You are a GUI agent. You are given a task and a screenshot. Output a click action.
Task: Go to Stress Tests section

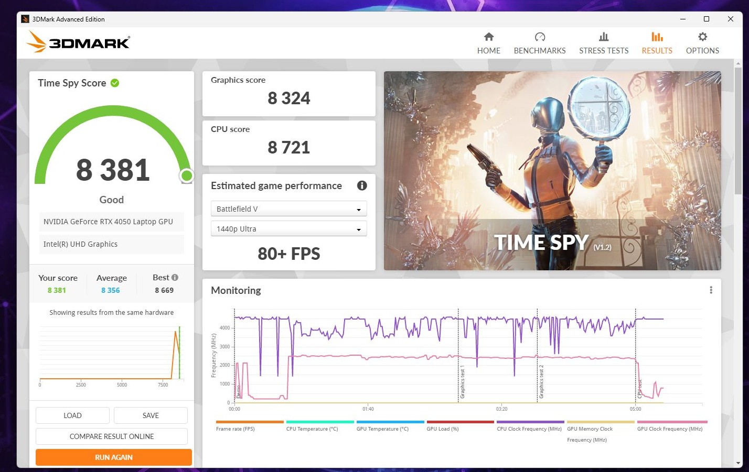[x=603, y=43]
